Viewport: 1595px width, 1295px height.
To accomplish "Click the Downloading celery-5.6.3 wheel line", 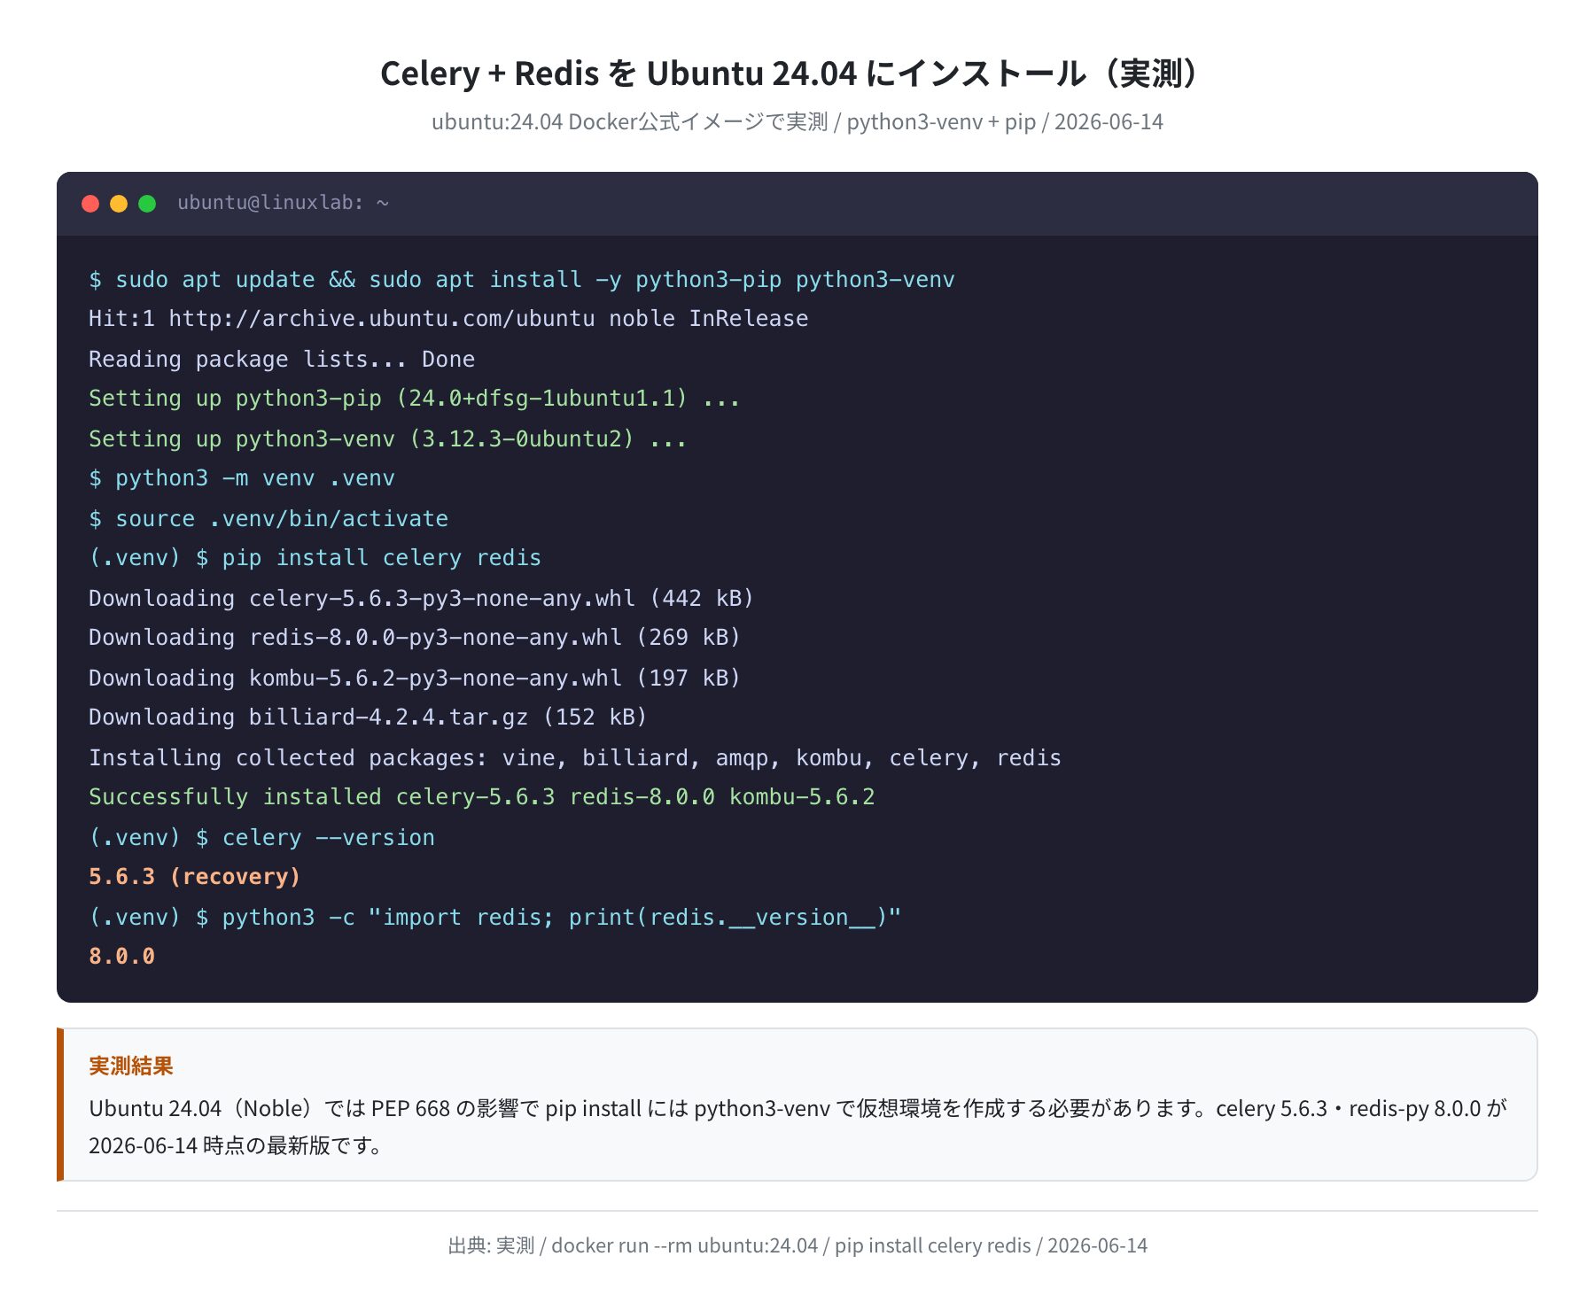I will [x=421, y=599].
